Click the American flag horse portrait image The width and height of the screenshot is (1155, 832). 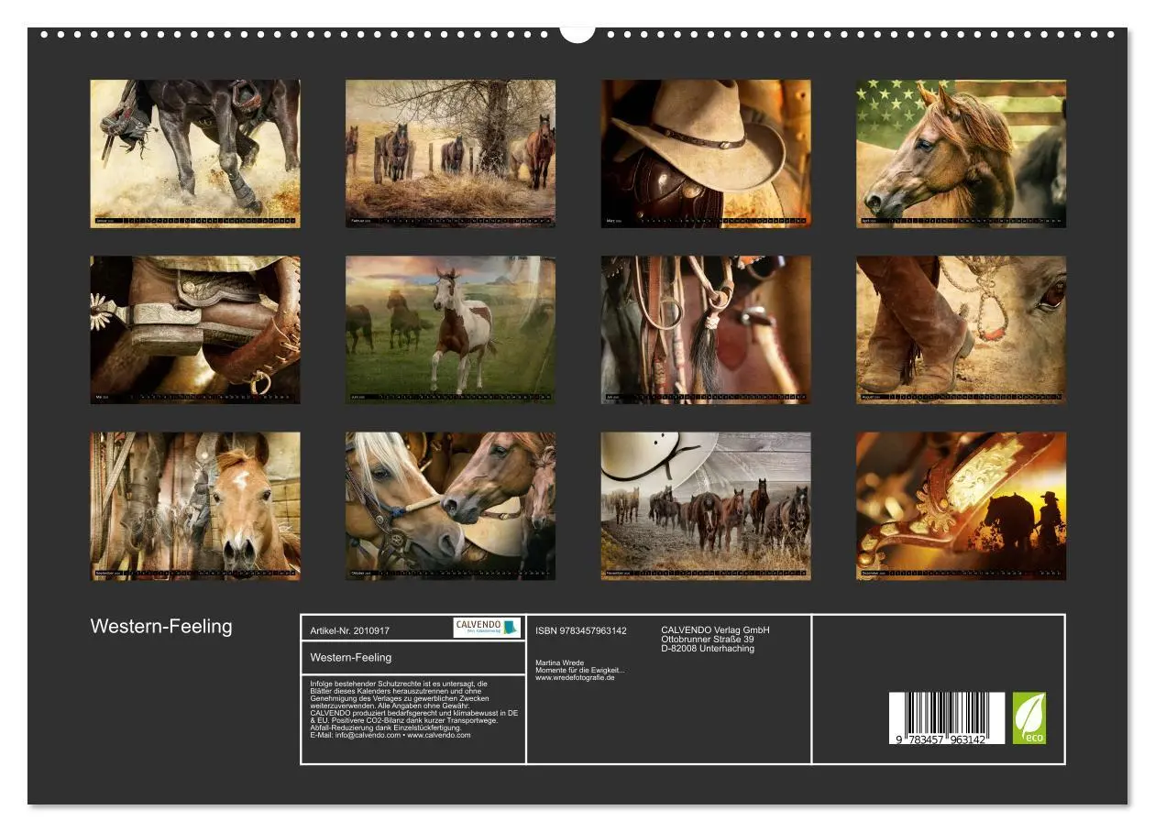[x=962, y=151]
